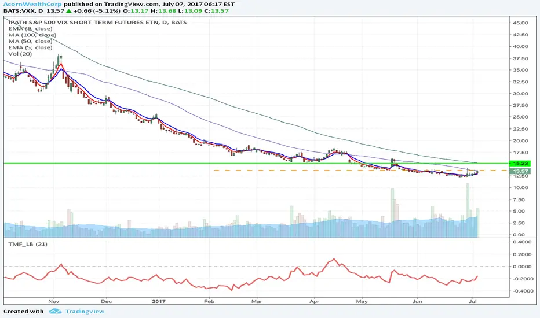Image resolution: width=540 pixels, height=318 pixels.
Task: Click the +0.66 (+5.11%) change text
Action: (96, 11)
